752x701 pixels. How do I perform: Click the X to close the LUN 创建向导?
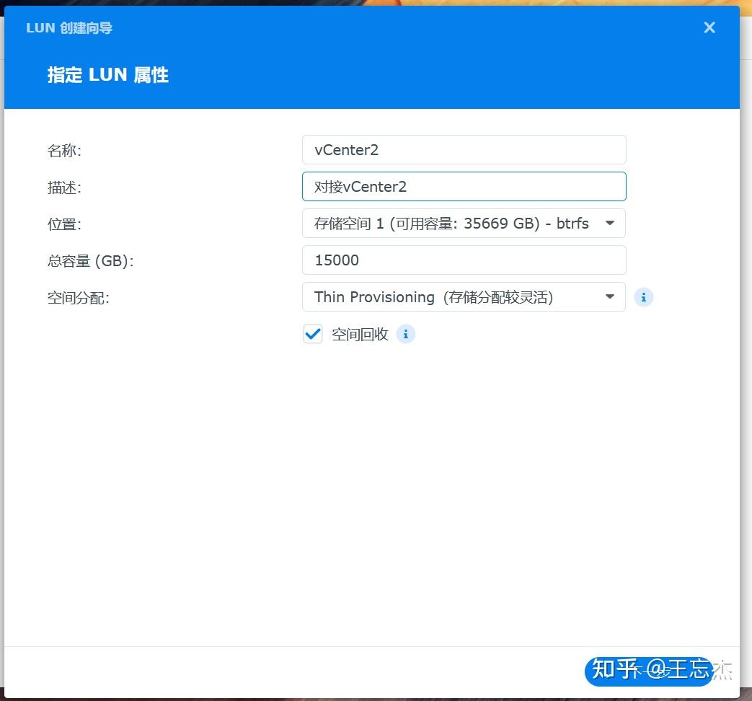click(709, 27)
